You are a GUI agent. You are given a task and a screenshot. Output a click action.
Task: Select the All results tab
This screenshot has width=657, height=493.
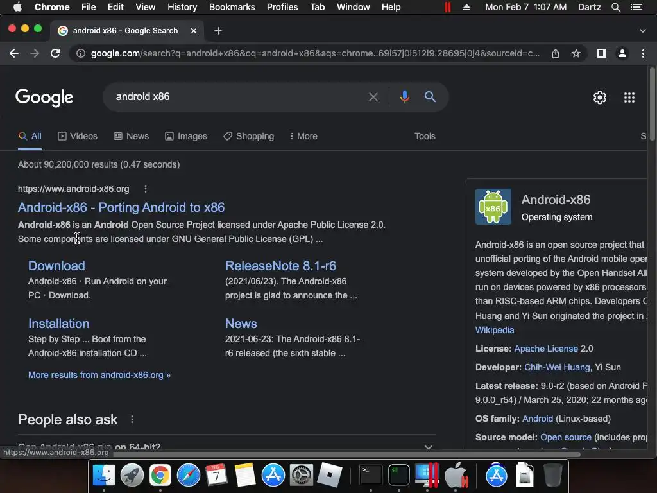point(30,136)
